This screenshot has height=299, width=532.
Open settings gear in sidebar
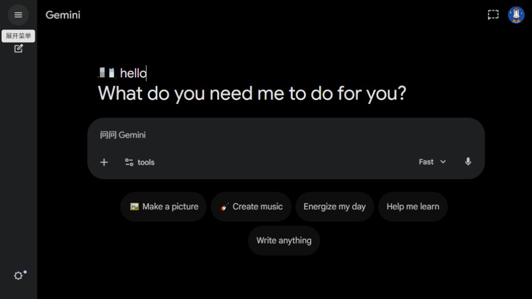pyautogui.click(x=18, y=276)
